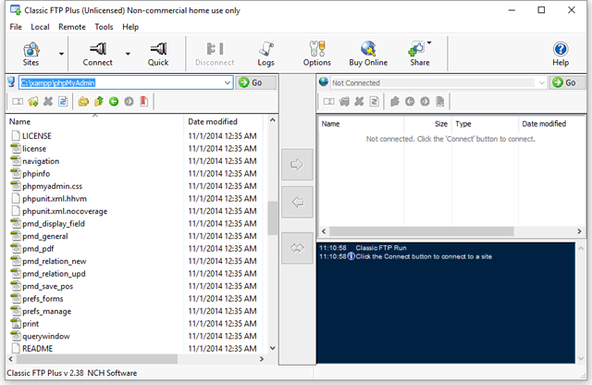592x385 pixels.
Task: Open the local path dropdown list
Action: click(x=227, y=82)
